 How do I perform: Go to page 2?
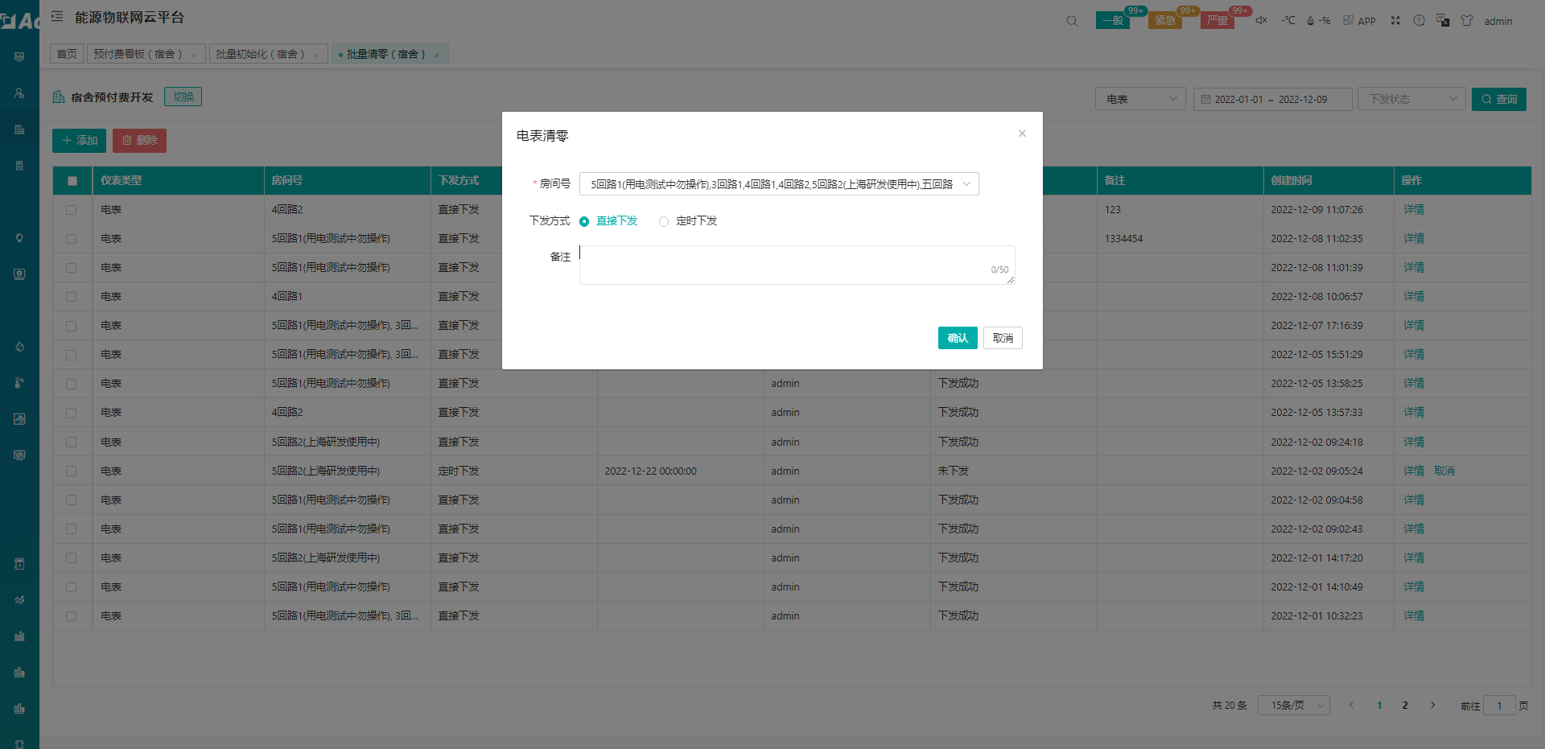click(1405, 706)
